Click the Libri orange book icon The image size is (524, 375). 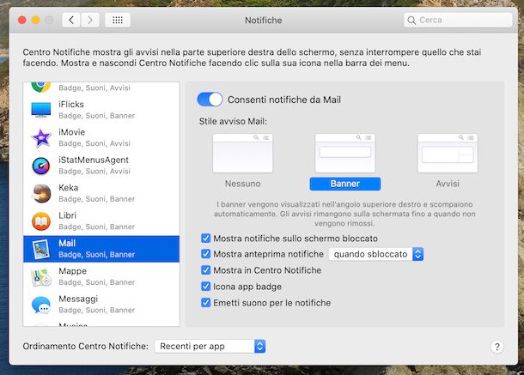[x=41, y=221]
